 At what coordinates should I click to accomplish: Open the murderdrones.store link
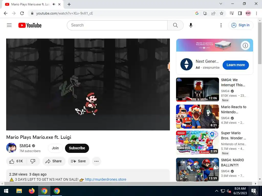[106, 179]
